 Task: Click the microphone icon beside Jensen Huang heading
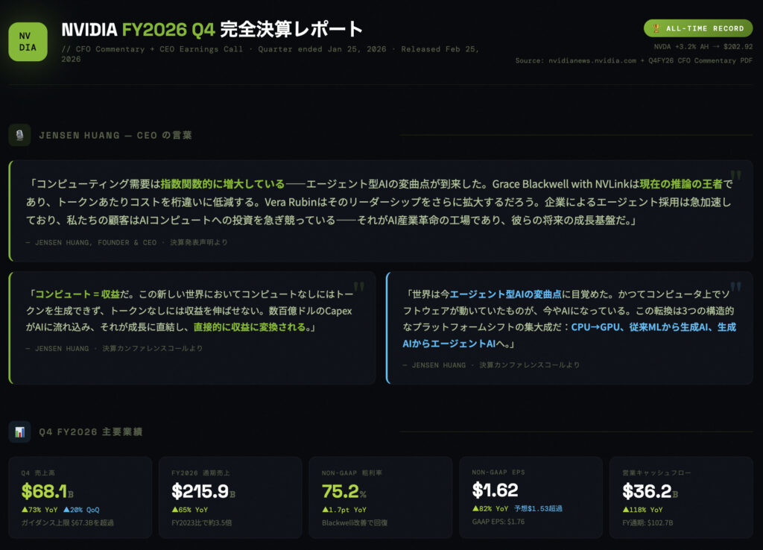tap(19, 135)
